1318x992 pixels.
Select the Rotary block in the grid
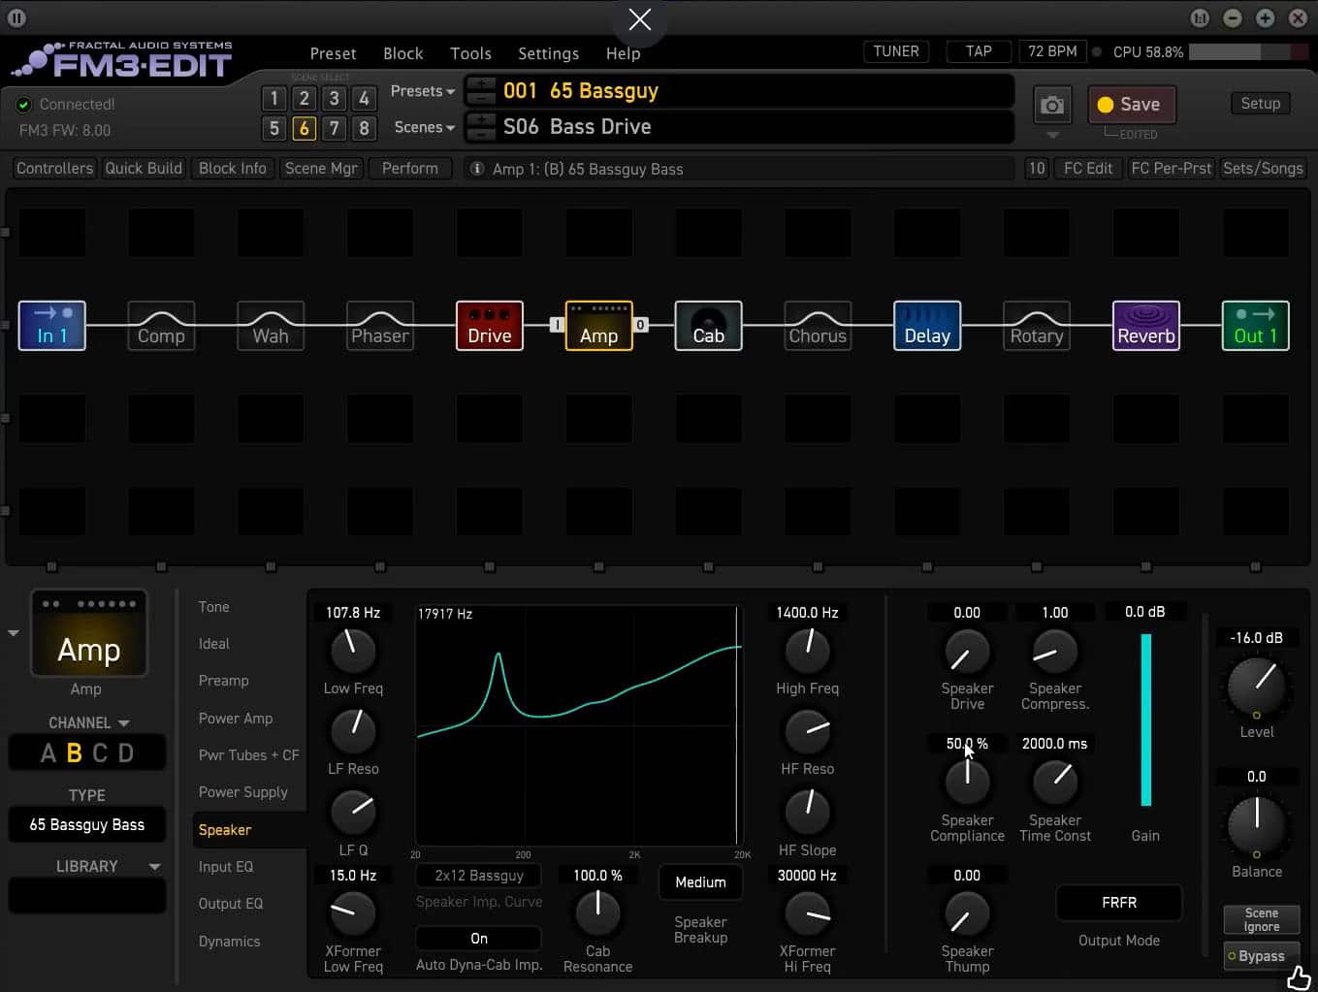coord(1037,325)
